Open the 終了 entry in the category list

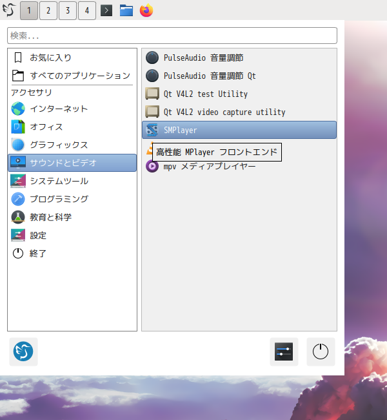pyautogui.click(x=72, y=253)
